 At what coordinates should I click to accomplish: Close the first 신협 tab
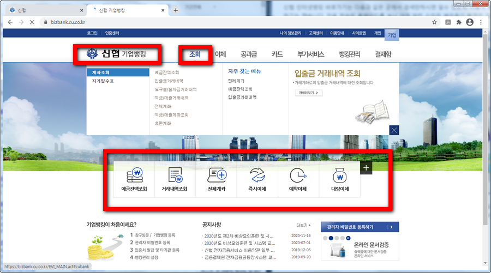click(x=81, y=10)
